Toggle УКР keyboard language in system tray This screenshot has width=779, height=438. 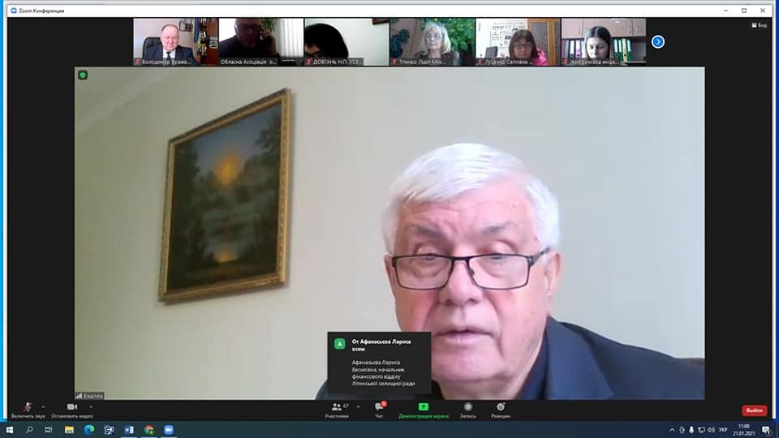[x=725, y=430]
